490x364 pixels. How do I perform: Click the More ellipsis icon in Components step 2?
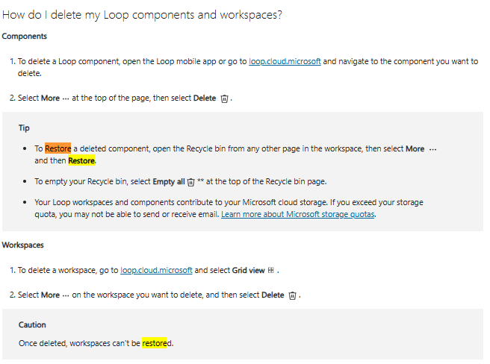point(66,99)
